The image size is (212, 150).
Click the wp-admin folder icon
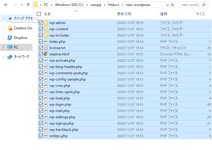click(46, 23)
